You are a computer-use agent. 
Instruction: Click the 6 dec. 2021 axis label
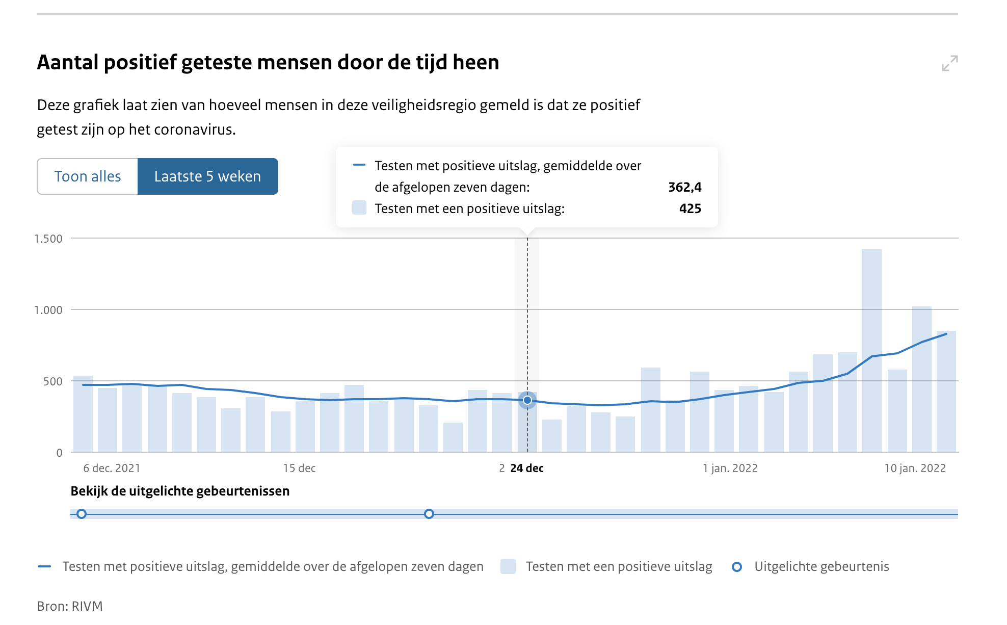(112, 467)
